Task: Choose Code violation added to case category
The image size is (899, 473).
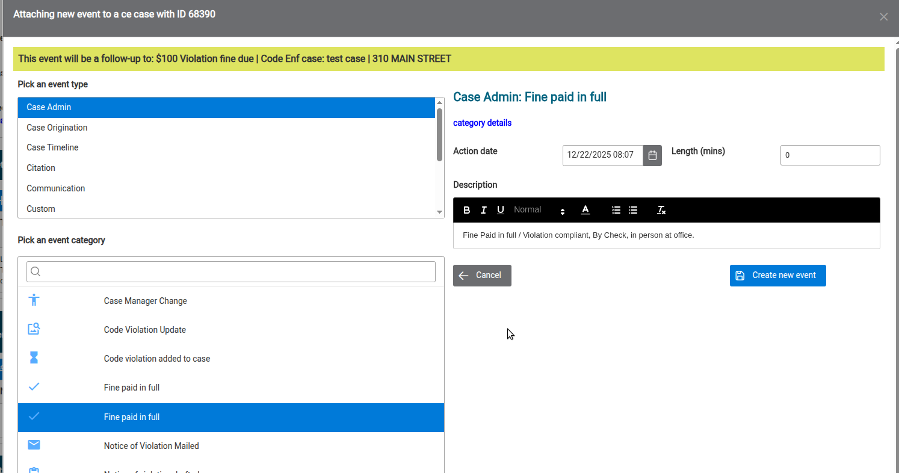Action: coord(231,359)
